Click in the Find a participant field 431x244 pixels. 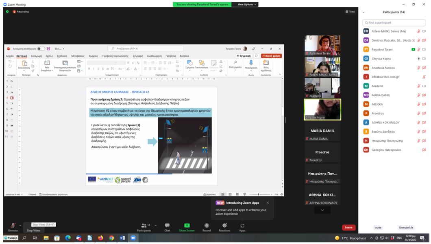[x=394, y=22]
